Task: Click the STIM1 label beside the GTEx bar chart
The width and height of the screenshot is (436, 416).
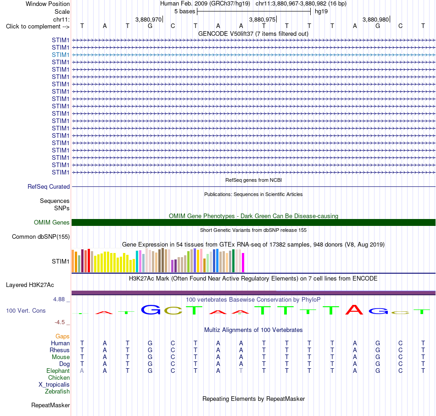Action: point(60,261)
